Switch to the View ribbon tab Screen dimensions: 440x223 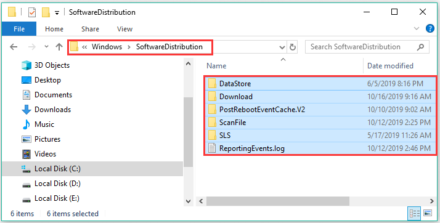pos(124,29)
